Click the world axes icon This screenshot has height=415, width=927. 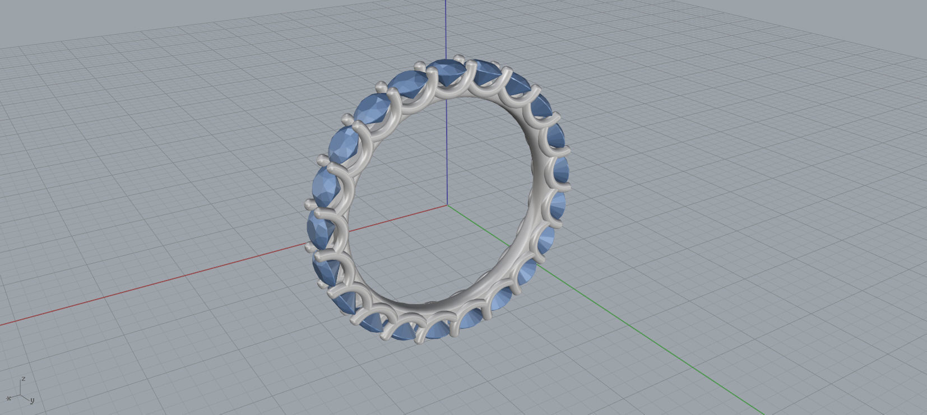pos(21,391)
